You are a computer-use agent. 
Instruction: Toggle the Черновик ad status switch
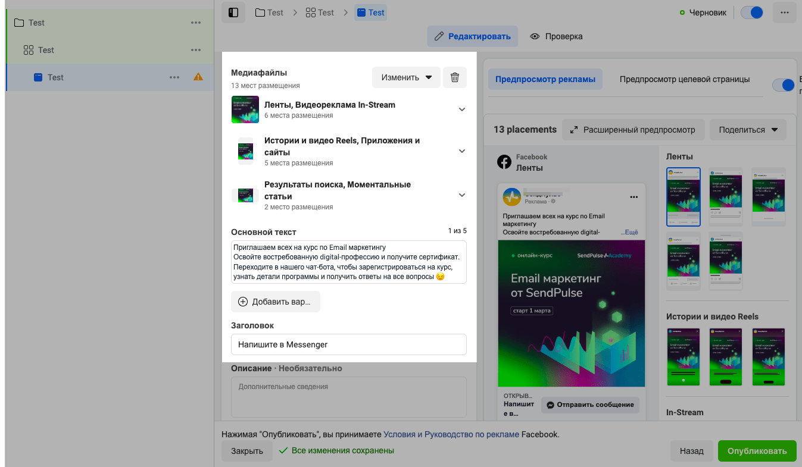[x=752, y=12]
